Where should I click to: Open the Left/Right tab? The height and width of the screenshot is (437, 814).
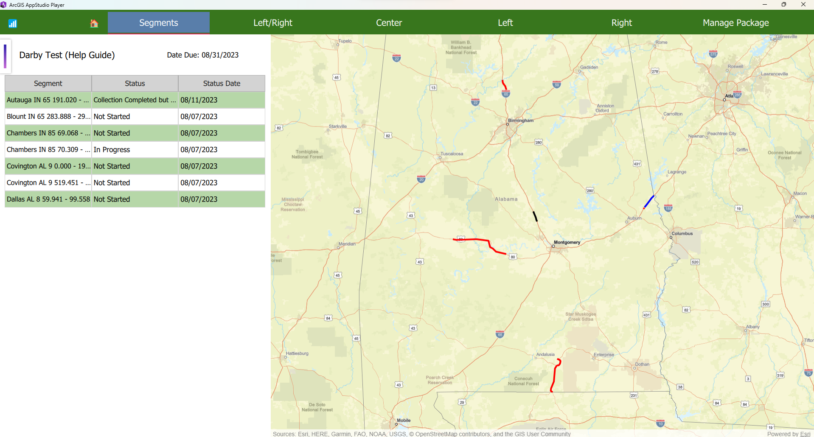[273, 22]
